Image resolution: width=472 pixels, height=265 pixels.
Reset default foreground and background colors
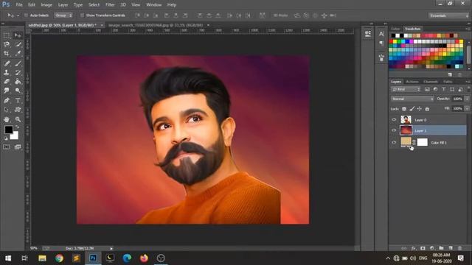[6, 138]
